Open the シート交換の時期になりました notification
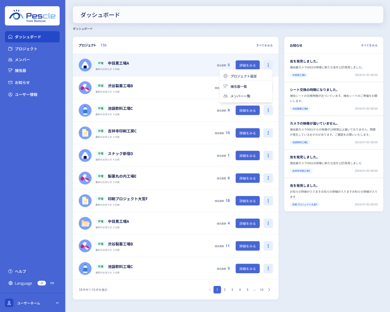This screenshot has width=390, height=312. (333, 99)
